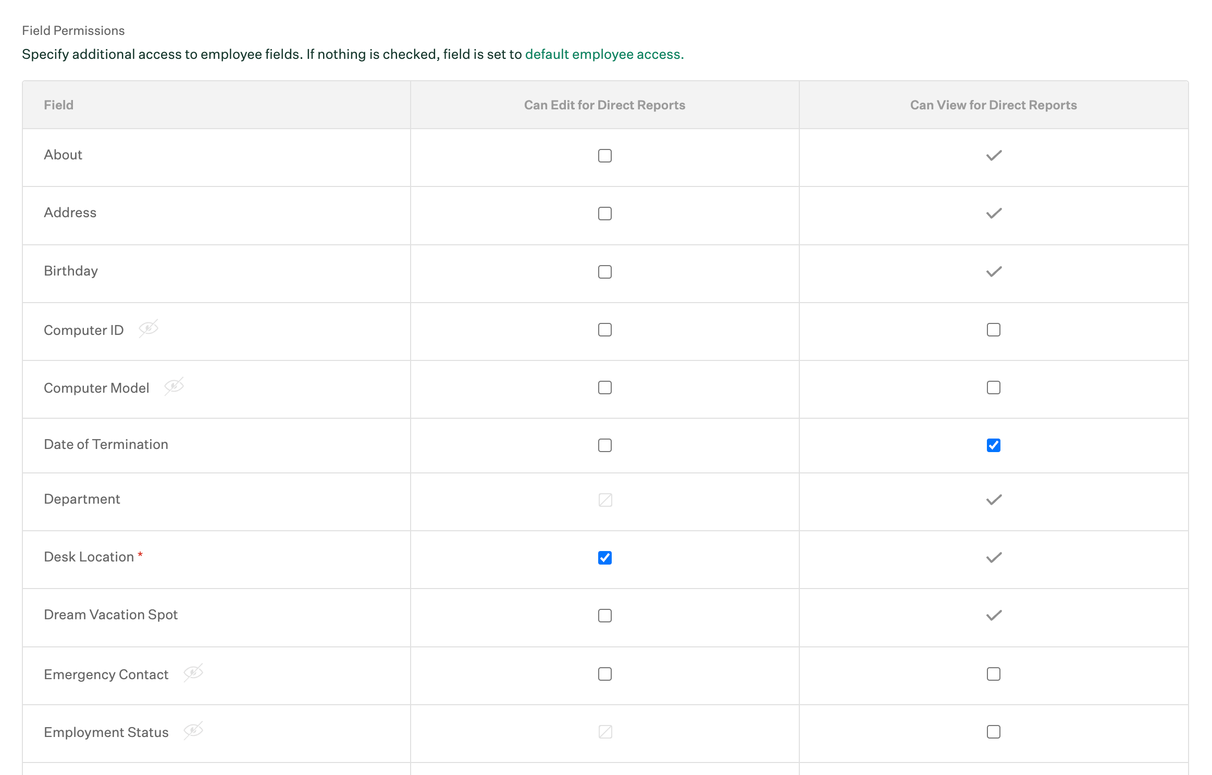Click Can View for Direct Reports header

[993, 105]
